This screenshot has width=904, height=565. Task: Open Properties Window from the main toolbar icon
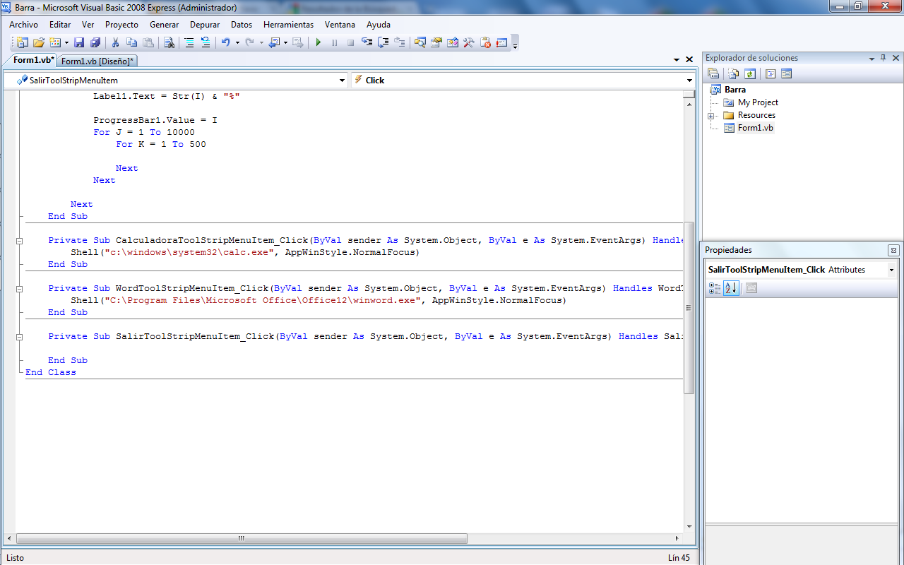436,42
